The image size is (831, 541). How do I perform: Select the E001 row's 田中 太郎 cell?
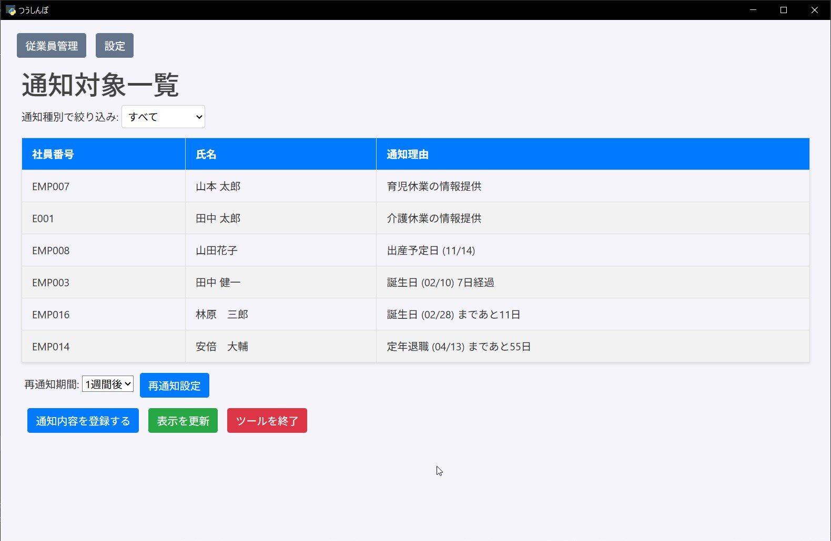click(x=218, y=219)
